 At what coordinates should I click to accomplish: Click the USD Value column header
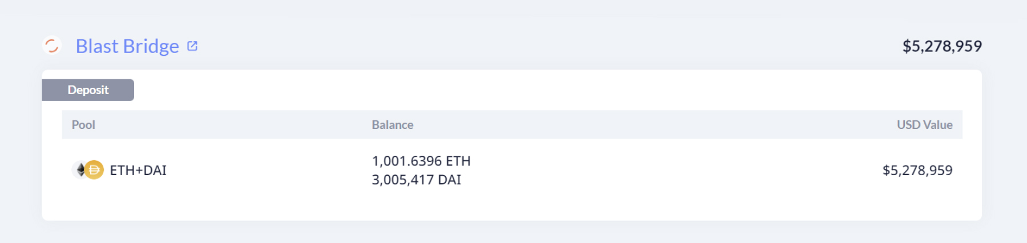click(924, 125)
